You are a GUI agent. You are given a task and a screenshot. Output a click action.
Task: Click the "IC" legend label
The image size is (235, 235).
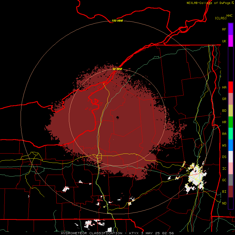[224, 169]
